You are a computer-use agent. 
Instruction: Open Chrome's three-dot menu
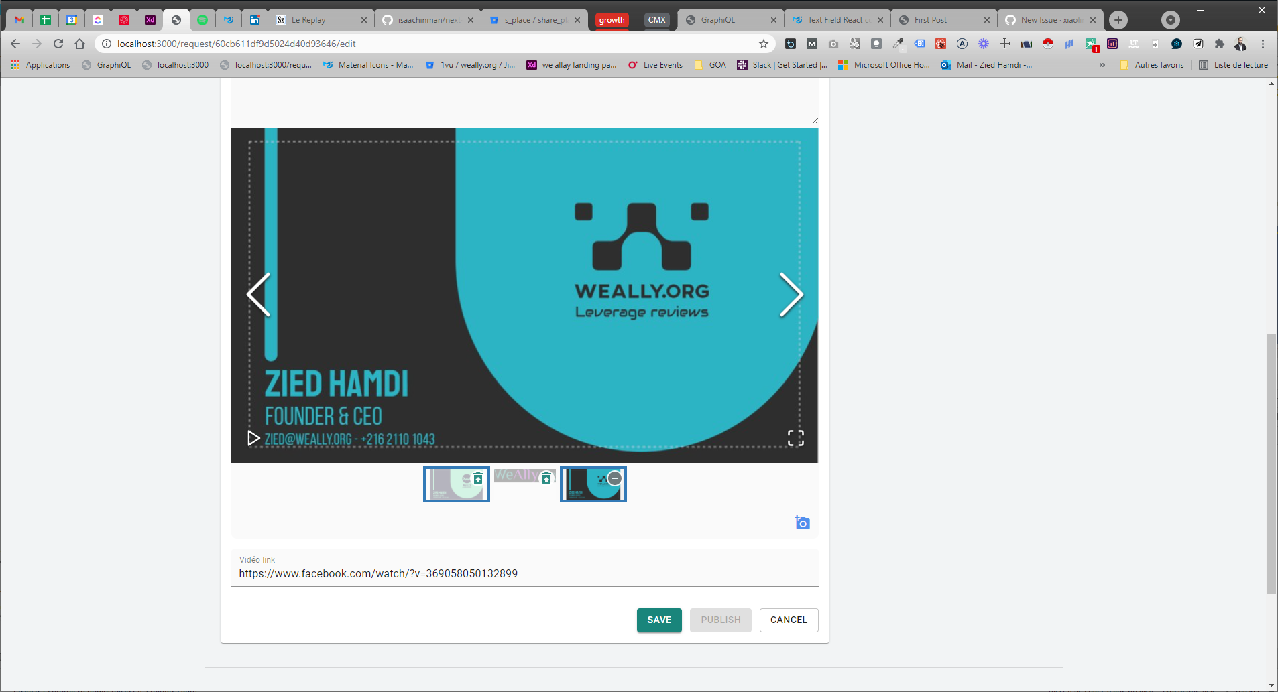click(x=1263, y=44)
